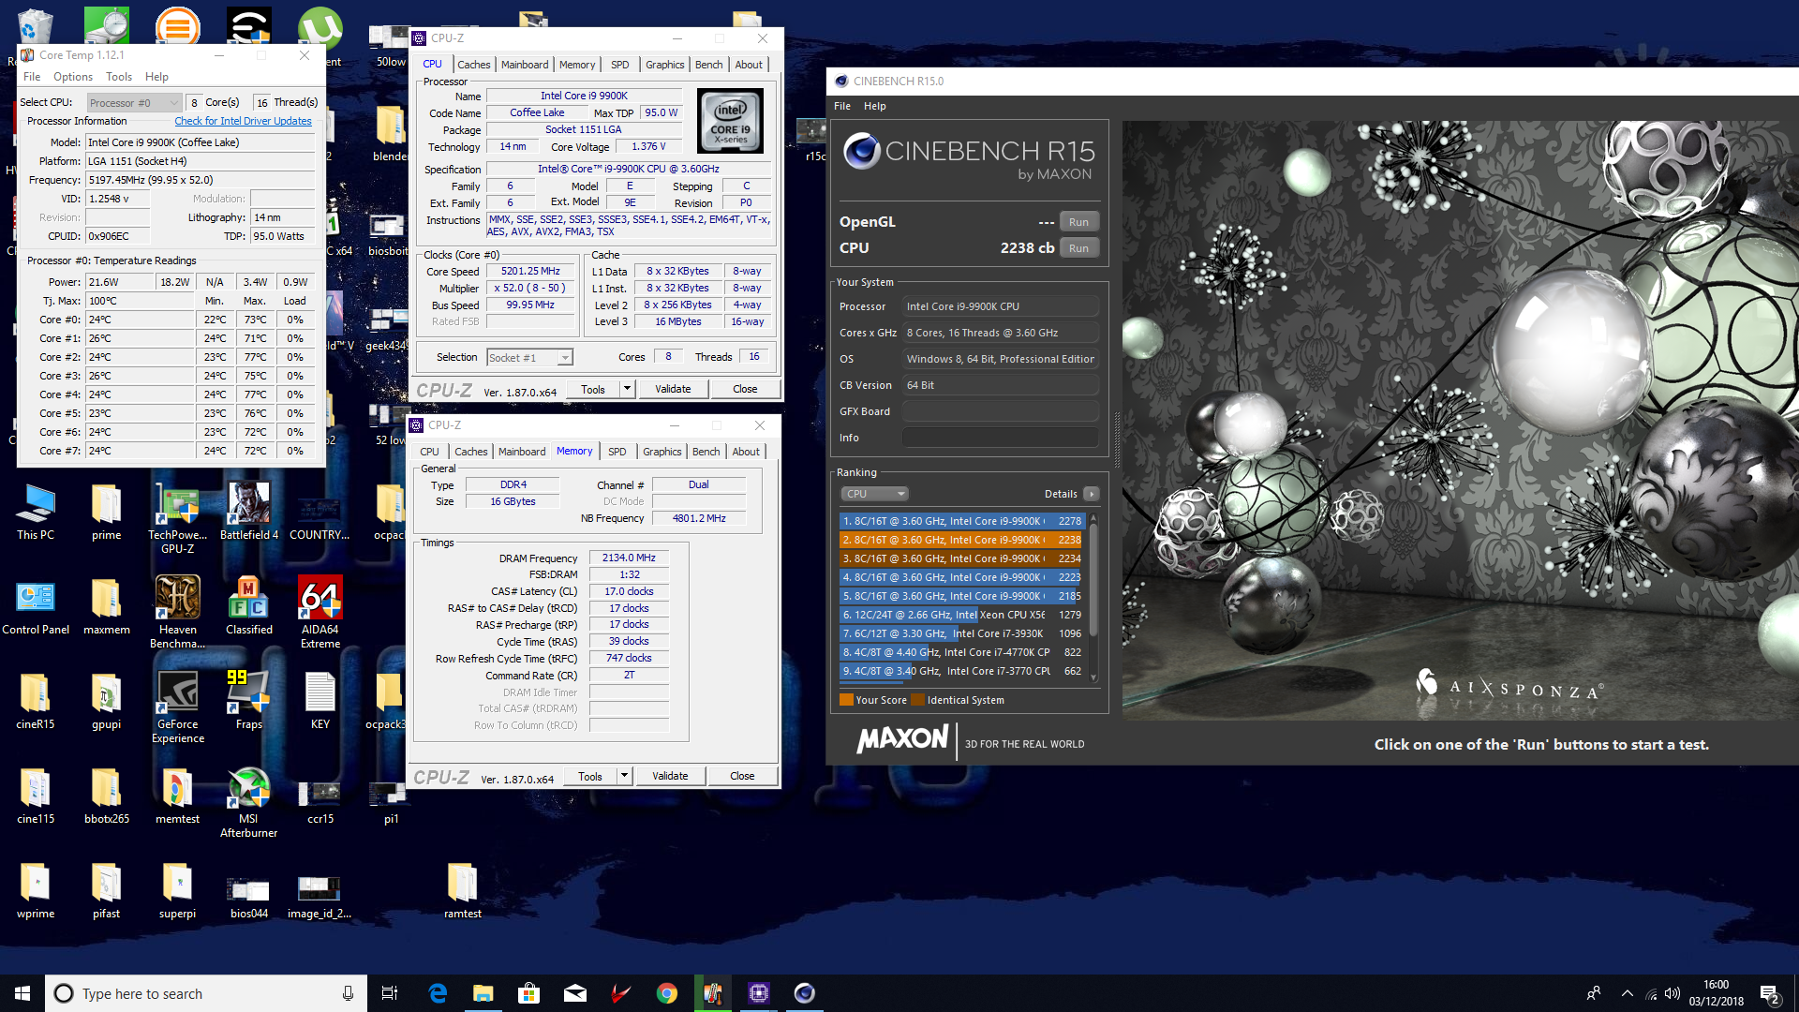
Task: Open File Explorer from the taskbar
Action: click(x=483, y=993)
